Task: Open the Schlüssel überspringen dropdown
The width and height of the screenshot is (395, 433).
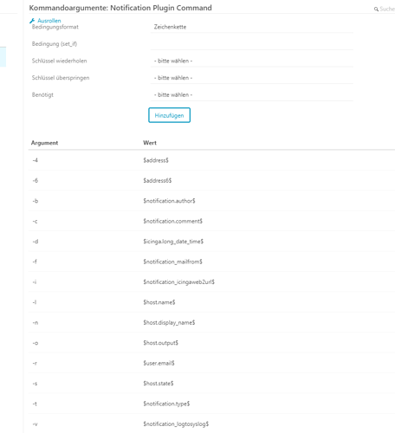Action: pos(251,78)
